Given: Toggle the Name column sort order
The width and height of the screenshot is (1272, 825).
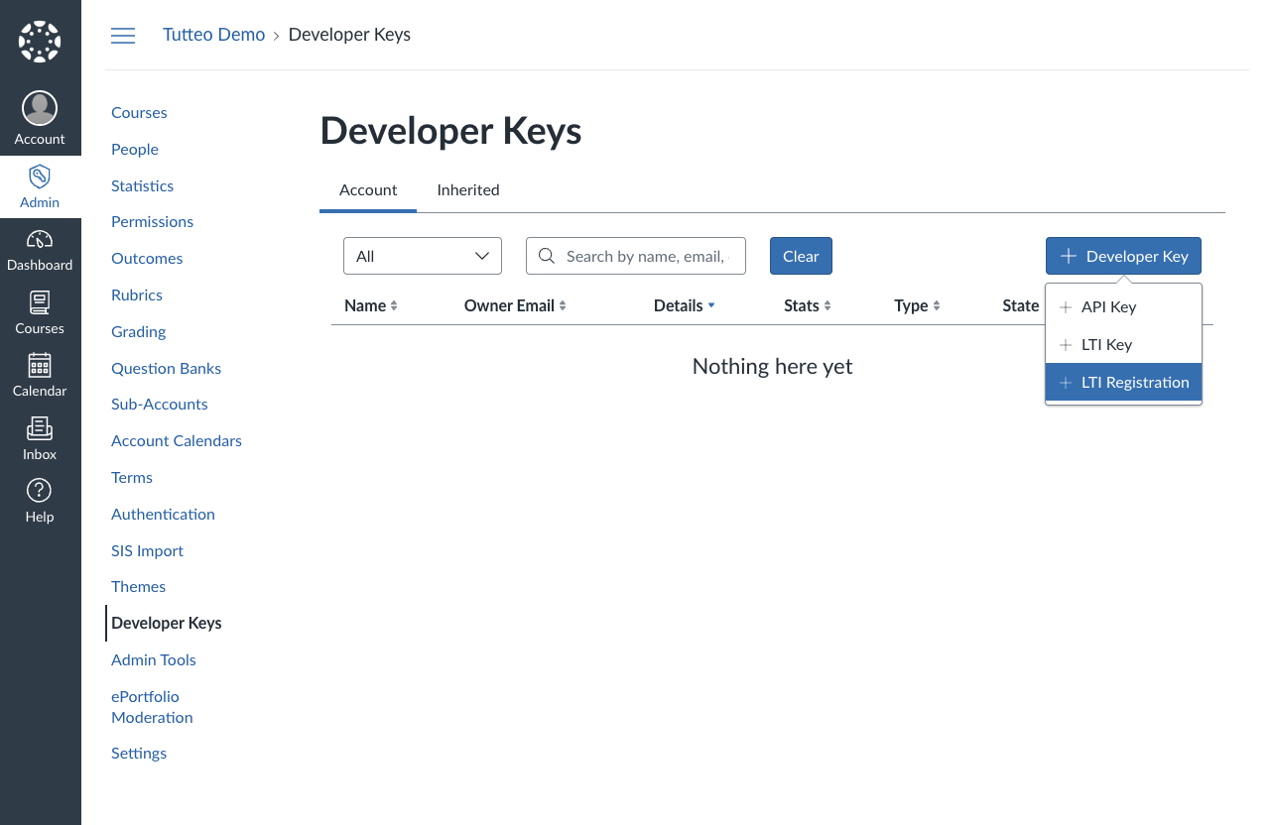Looking at the screenshot, I should 370,305.
